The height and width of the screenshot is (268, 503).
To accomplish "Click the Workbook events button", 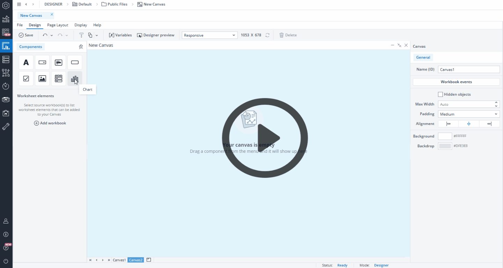I will tap(456, 82).
